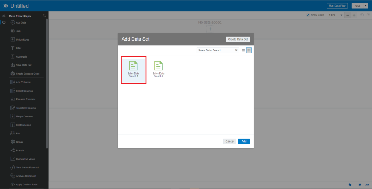Zoom out with the minus button
The height and width of the screenshot is (189, 372).
coord(347,15)
